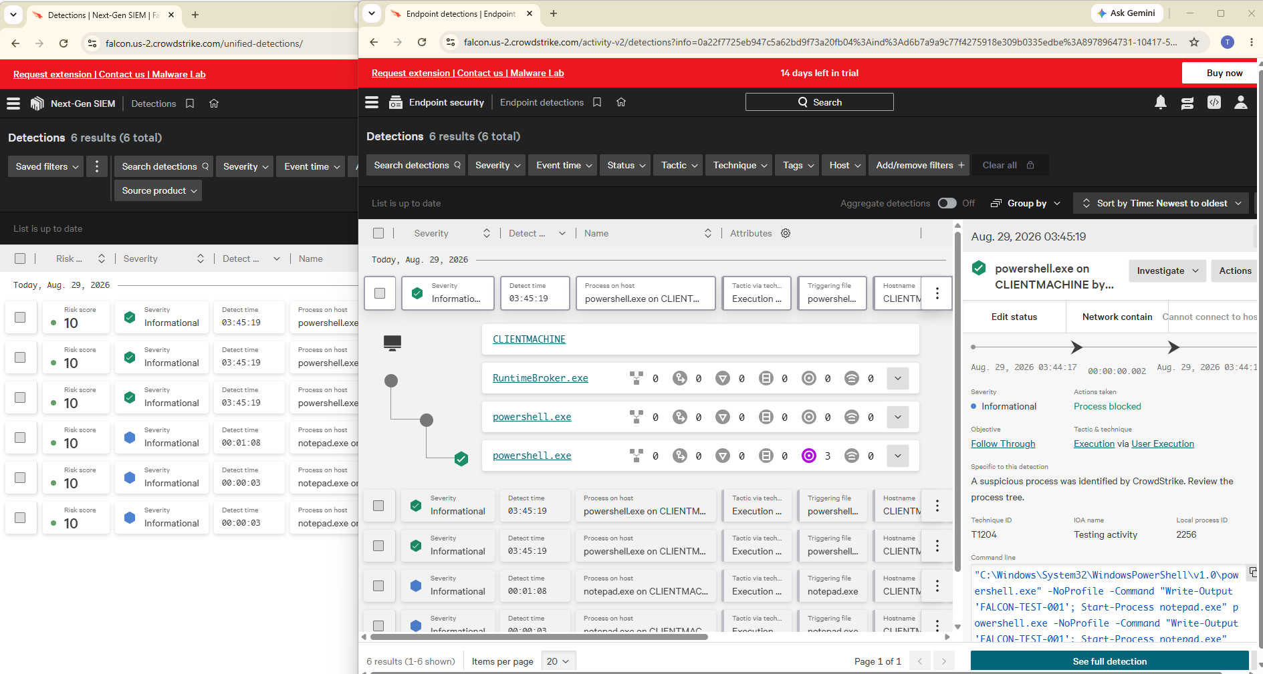
Task: Open the user account icon
Action: pos(1241,102)
